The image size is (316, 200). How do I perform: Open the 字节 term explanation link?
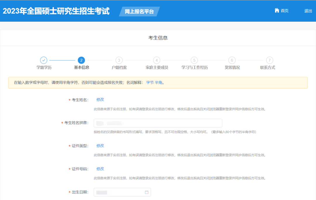pyautogui.click(x=150, y=83)
